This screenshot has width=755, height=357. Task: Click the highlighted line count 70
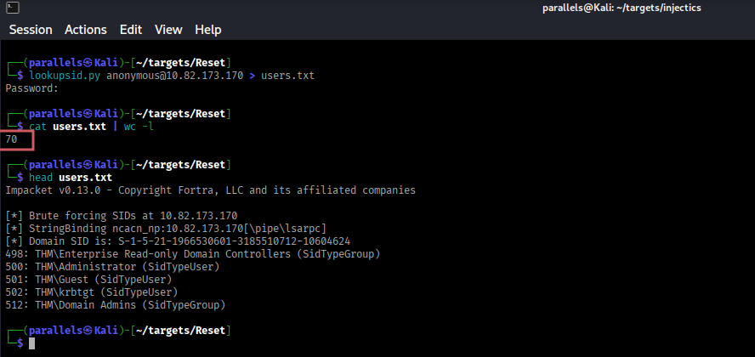coord(12,139)
